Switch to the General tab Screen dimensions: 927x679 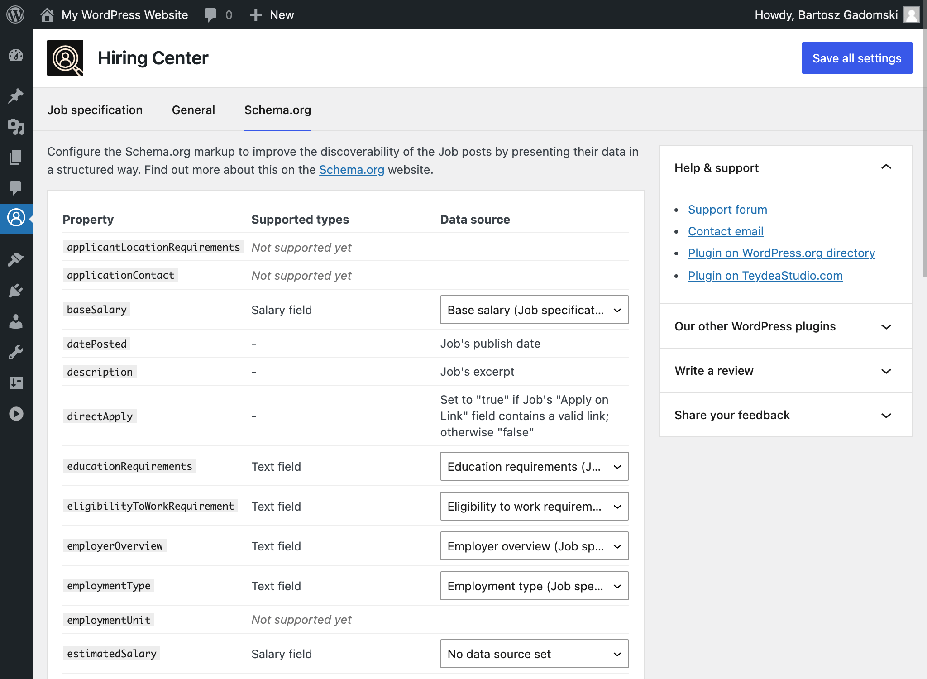[x=193, y=110]
